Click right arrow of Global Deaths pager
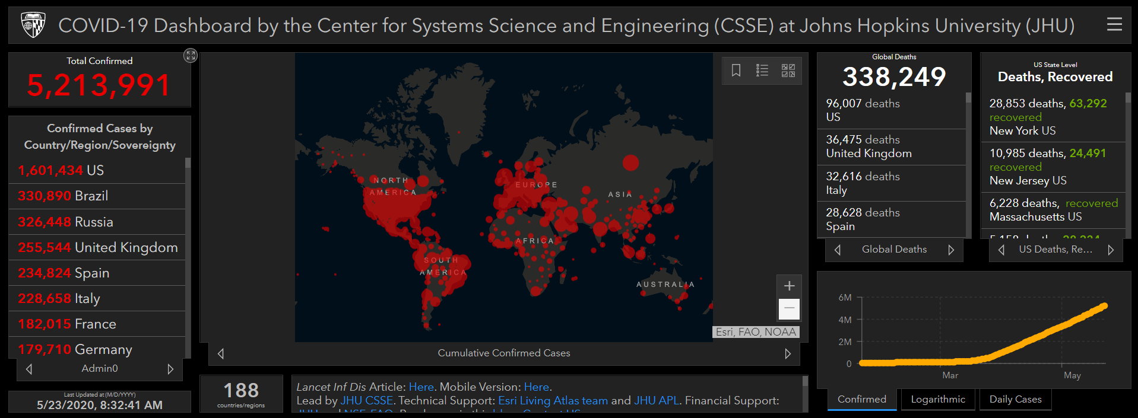 pyautogui.click(x=951, y=250)
